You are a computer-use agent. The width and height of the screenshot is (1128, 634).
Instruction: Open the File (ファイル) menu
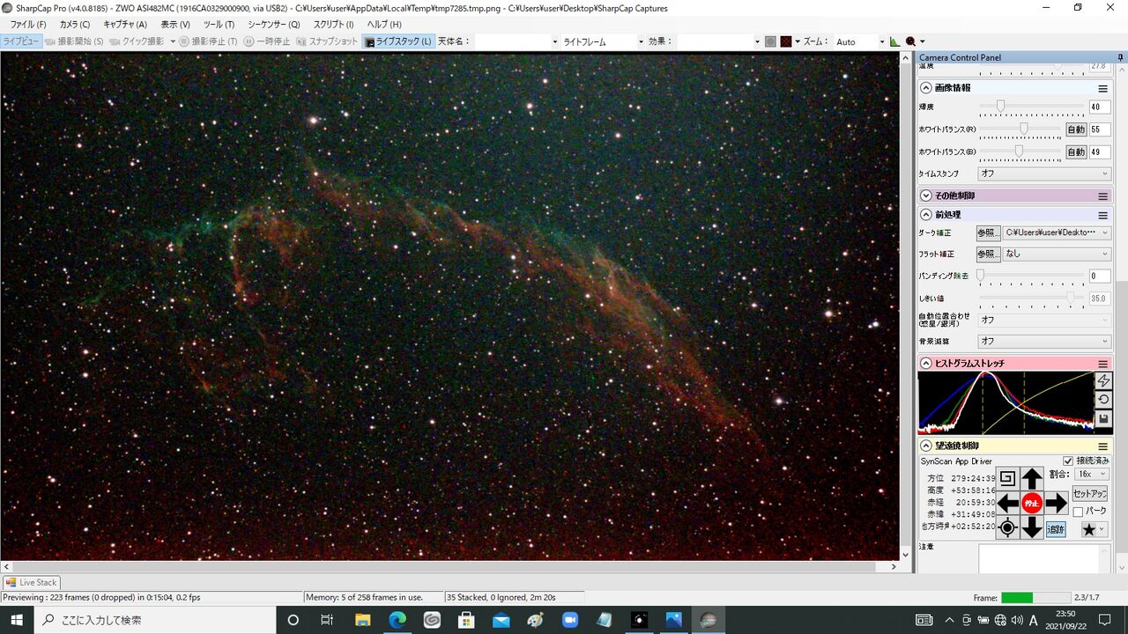tap(28, 25)
